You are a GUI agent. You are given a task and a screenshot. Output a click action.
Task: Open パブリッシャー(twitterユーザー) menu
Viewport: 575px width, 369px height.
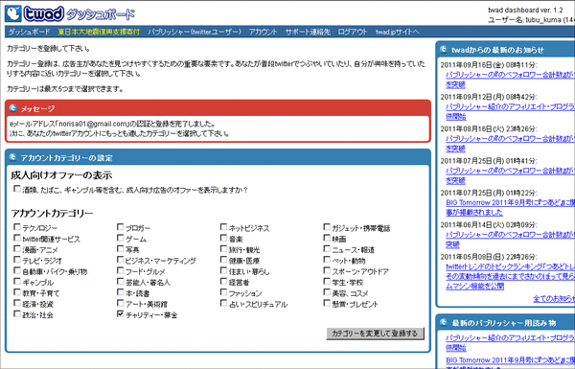tap(195, 32)
